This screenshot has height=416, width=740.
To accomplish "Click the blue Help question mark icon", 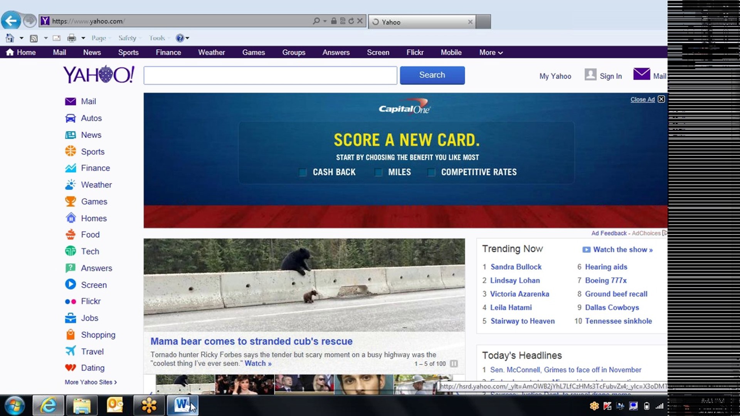I will click(180, 38).
